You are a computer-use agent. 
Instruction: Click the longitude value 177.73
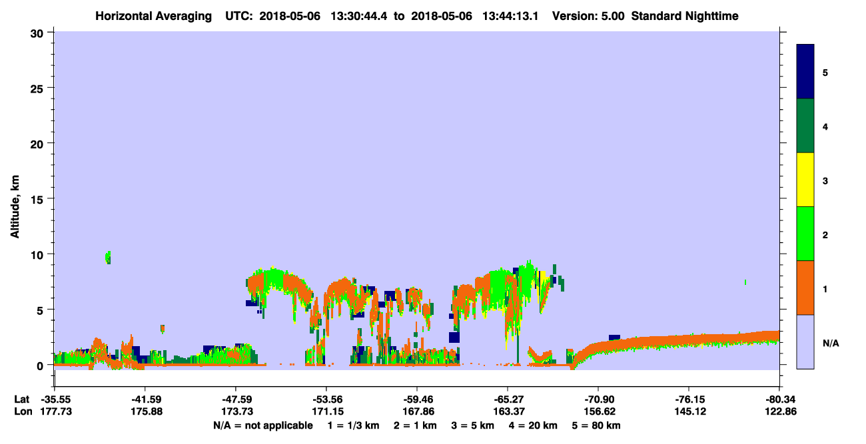(x=55, y=411)
